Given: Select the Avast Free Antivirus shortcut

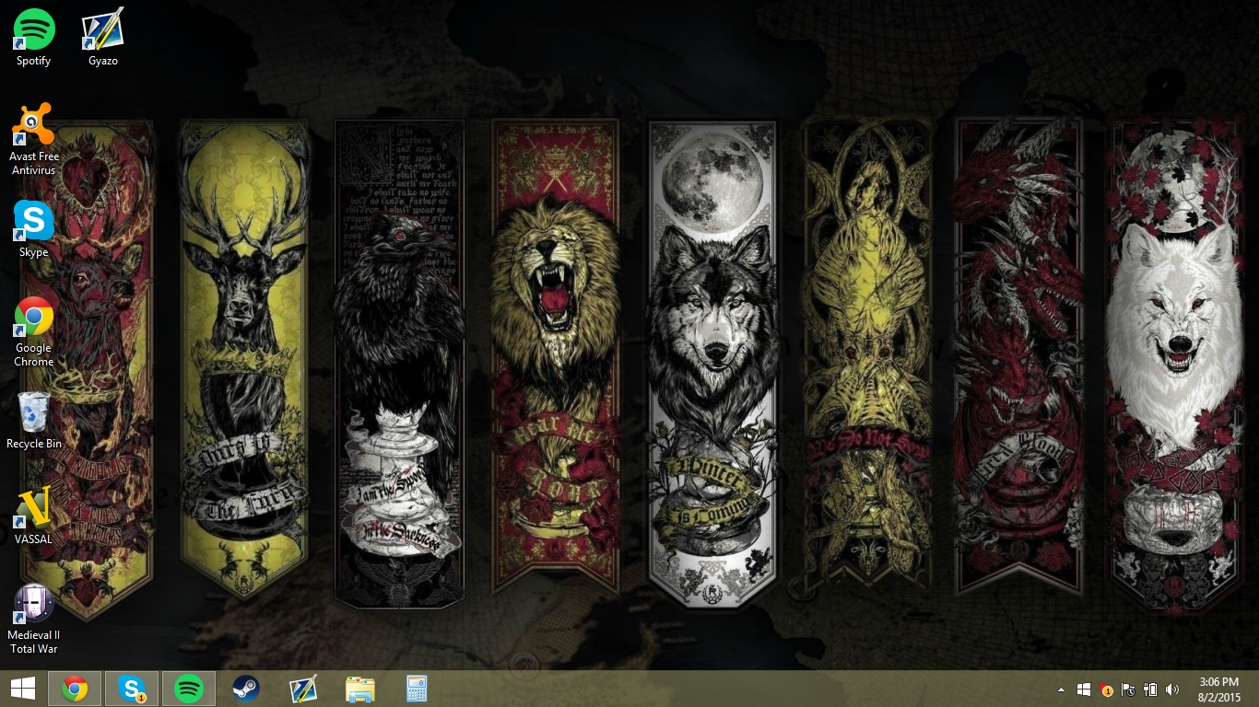Looking at the screenshot, I should pos(34,139).
